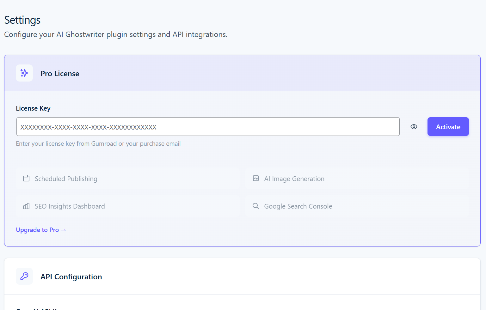The image size is (486, 310).
Task: Select the Google Search Console card
Action: 357,206
